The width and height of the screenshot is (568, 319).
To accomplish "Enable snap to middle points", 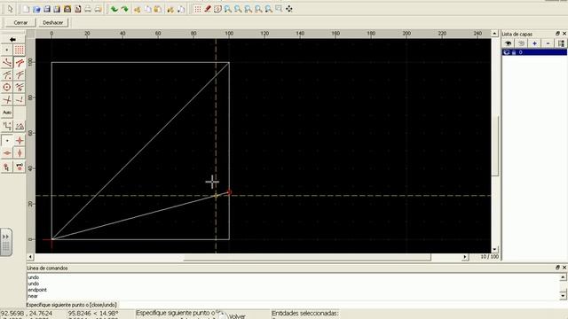I will point(20,74).
